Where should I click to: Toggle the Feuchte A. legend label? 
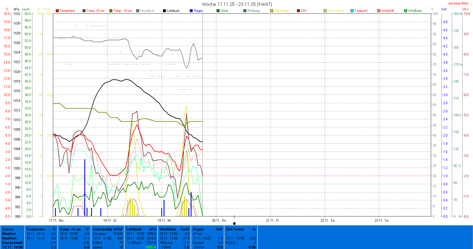[147, 11]
